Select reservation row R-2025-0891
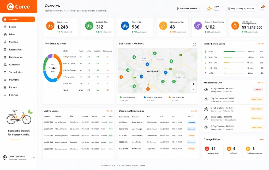The image size is (269, 170). (158, 122)
